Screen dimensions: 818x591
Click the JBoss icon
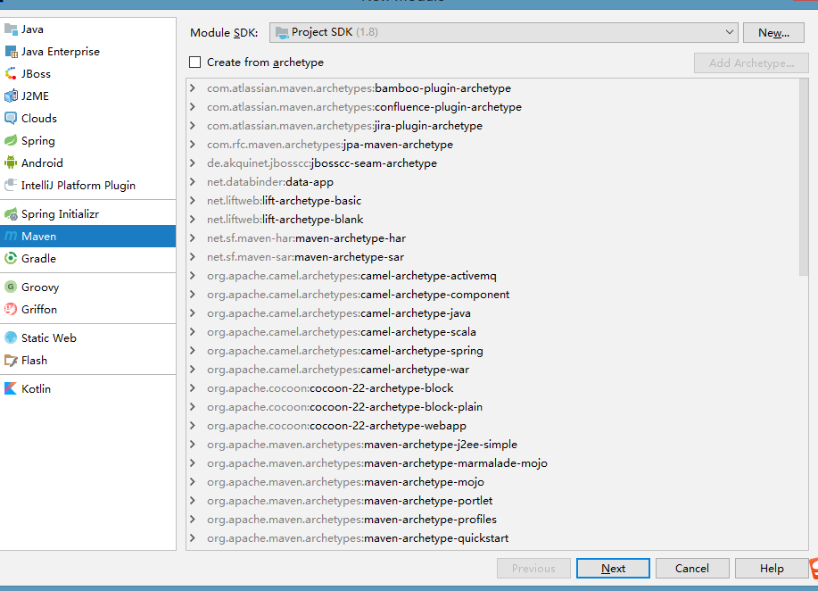(x=11, y=74)
